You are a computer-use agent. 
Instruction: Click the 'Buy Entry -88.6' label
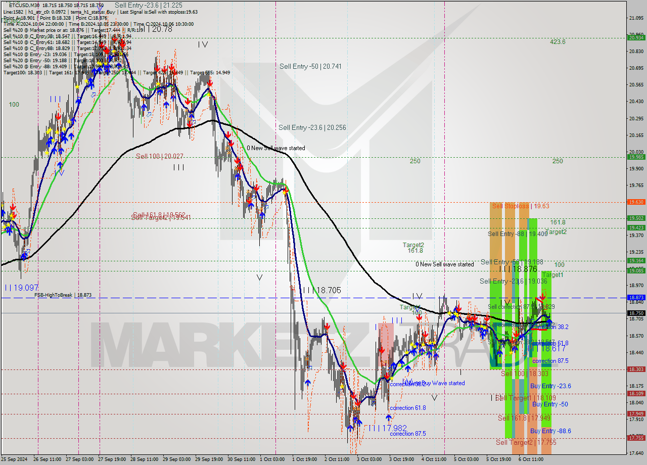click(550, 431)
